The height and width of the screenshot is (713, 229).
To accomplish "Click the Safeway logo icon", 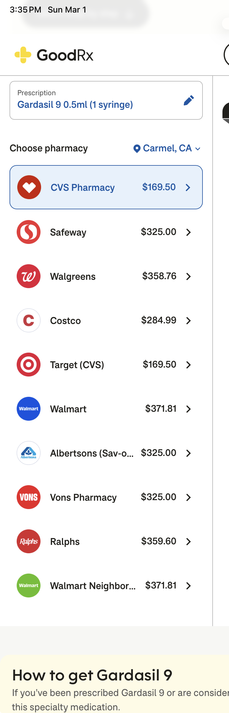I will pyautogui.click(x=29, y=232).
